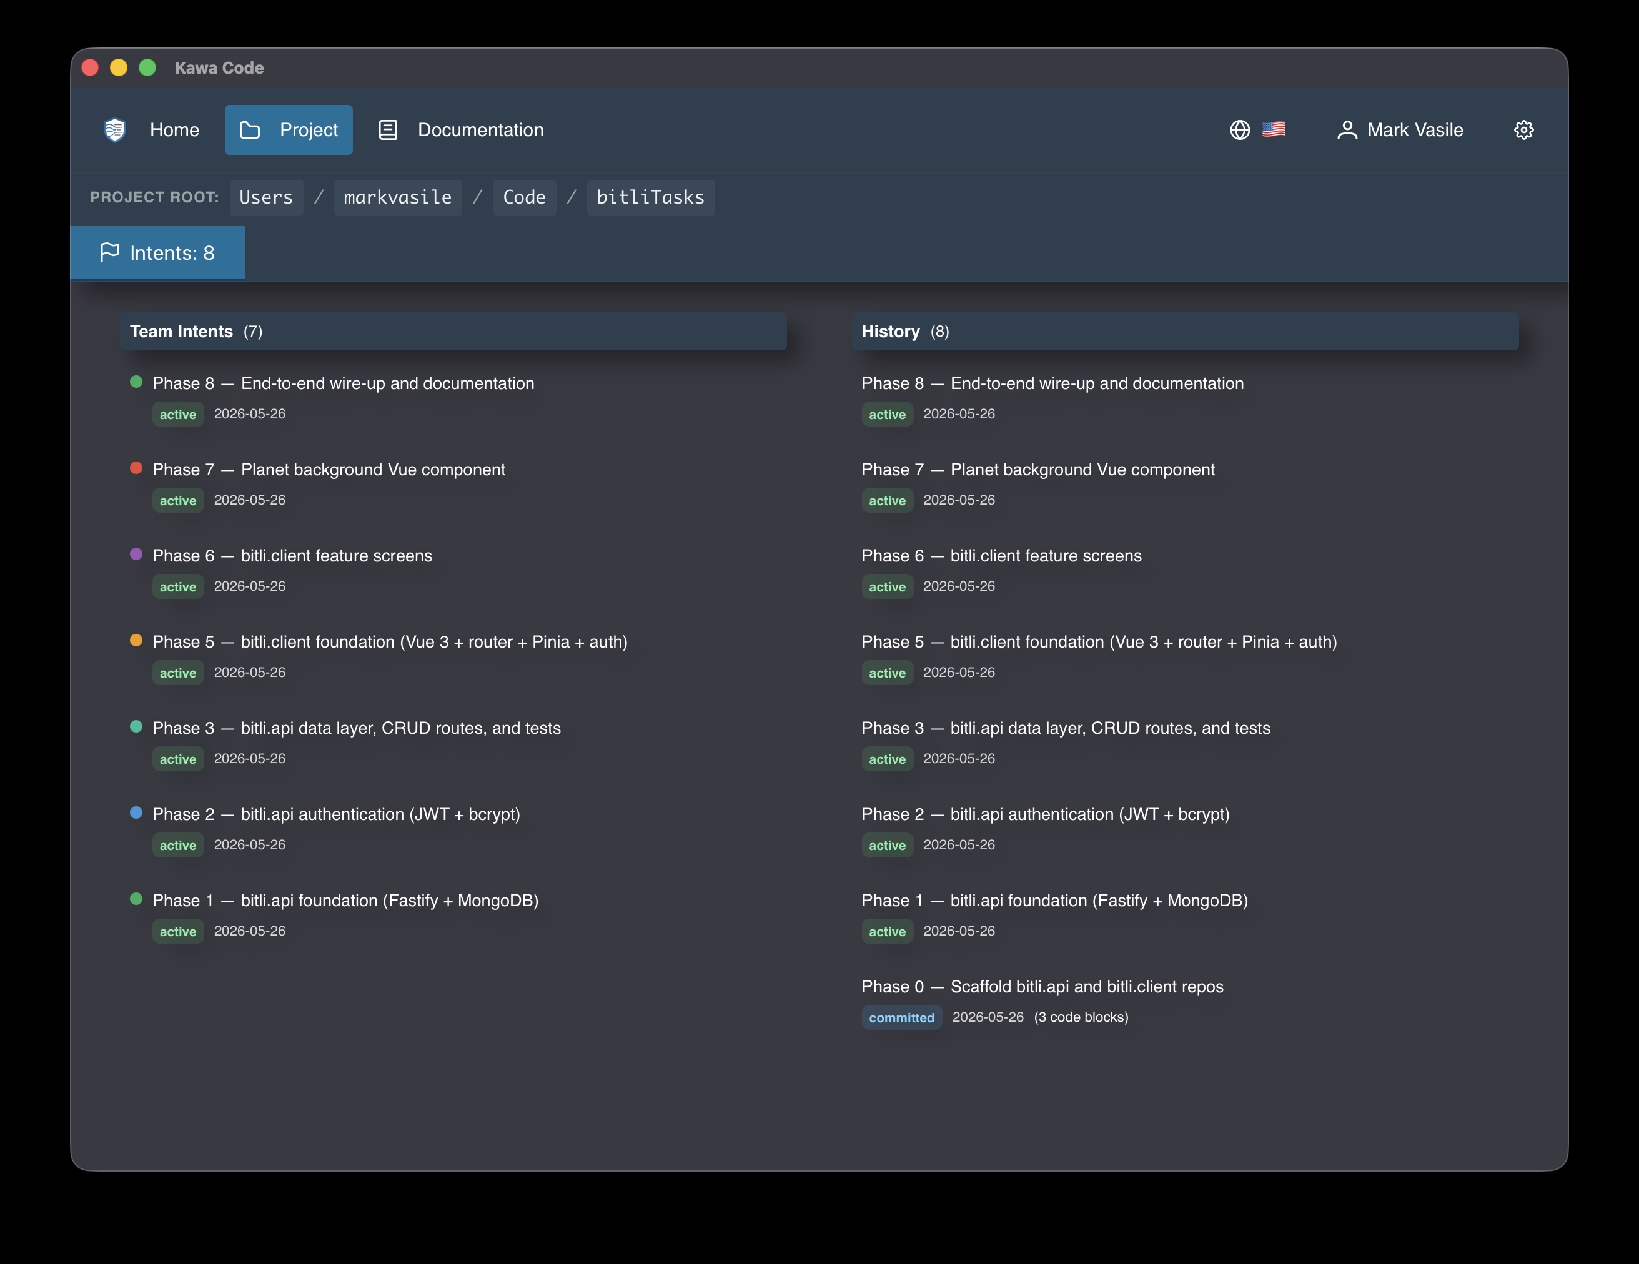Open Phase 1 entry in History
The image size is (1639, 1264).
1054,901
